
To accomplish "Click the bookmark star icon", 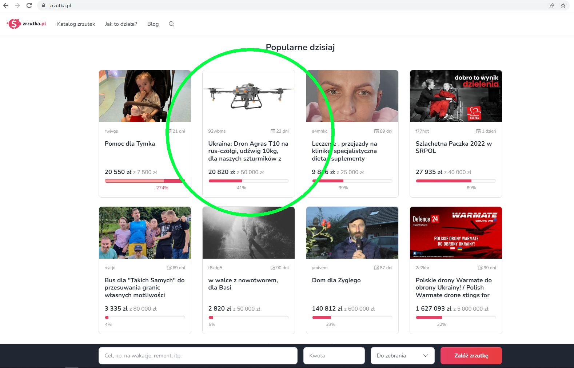I will pyautogui.click(x=563, y=5).
